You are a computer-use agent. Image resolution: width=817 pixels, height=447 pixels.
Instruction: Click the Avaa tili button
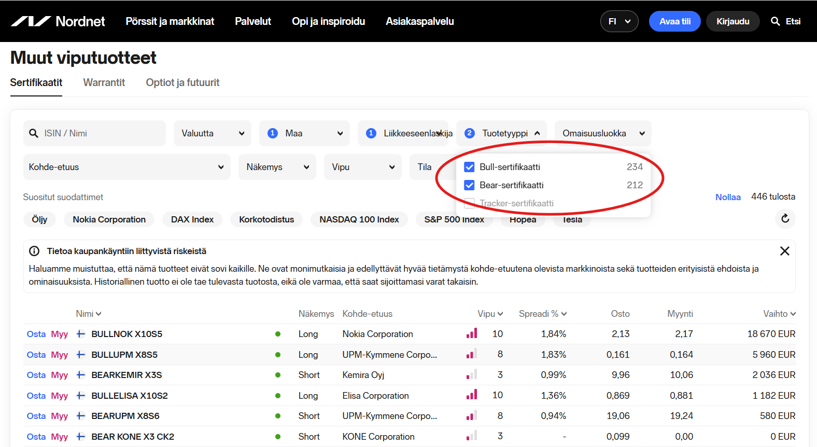[675, 21]
